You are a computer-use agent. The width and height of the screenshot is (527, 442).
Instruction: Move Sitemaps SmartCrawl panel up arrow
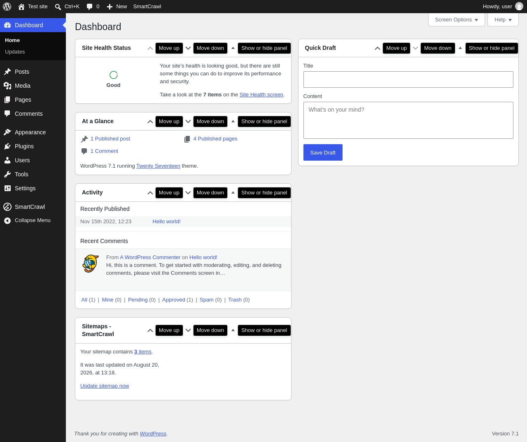(x=150, y=330)
